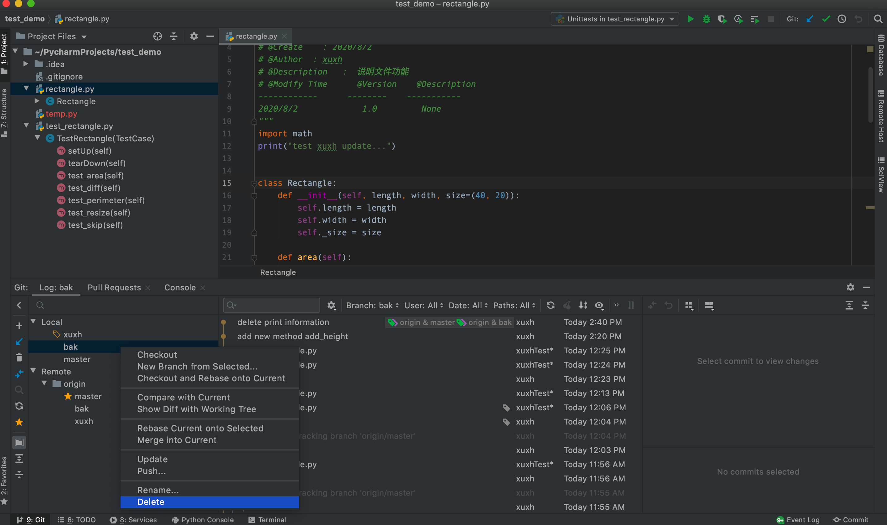Open the 6: TODO tool window
Viewport: 887px width, 525px height.
pyautogui.click(x=77, y=519)
